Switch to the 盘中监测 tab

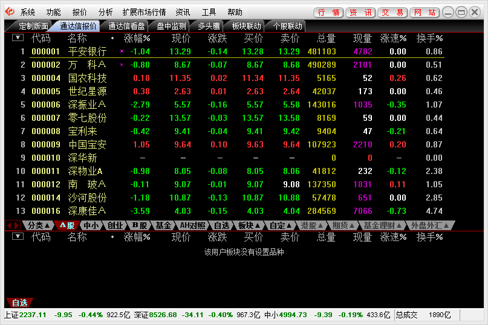171,26
